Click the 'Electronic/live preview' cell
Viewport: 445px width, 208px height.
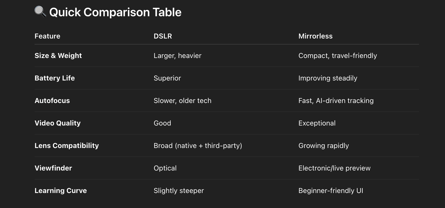pyautogui.click(x=334, y=168)
